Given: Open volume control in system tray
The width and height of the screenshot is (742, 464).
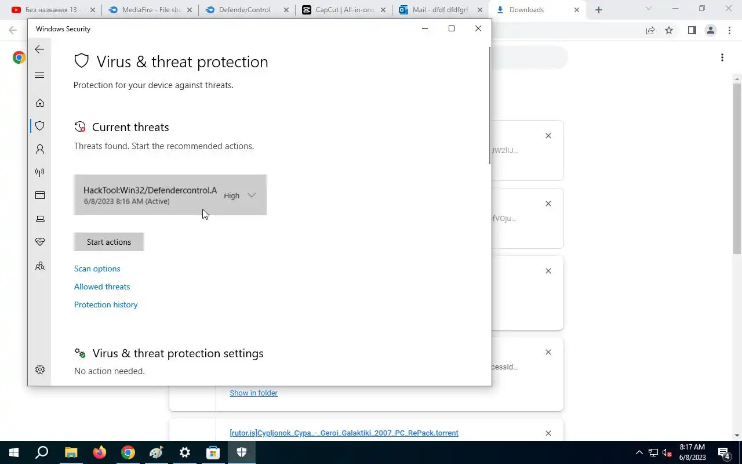Looking at the screenshot, I should (667, 452).
